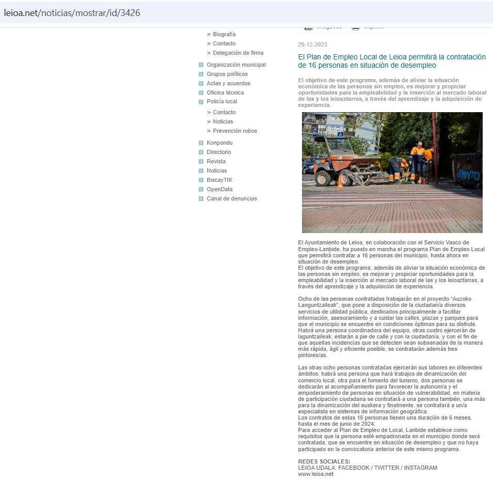Expand the Policía local sidebar section
The image size is (493, 479).
(x=222, y=102)
